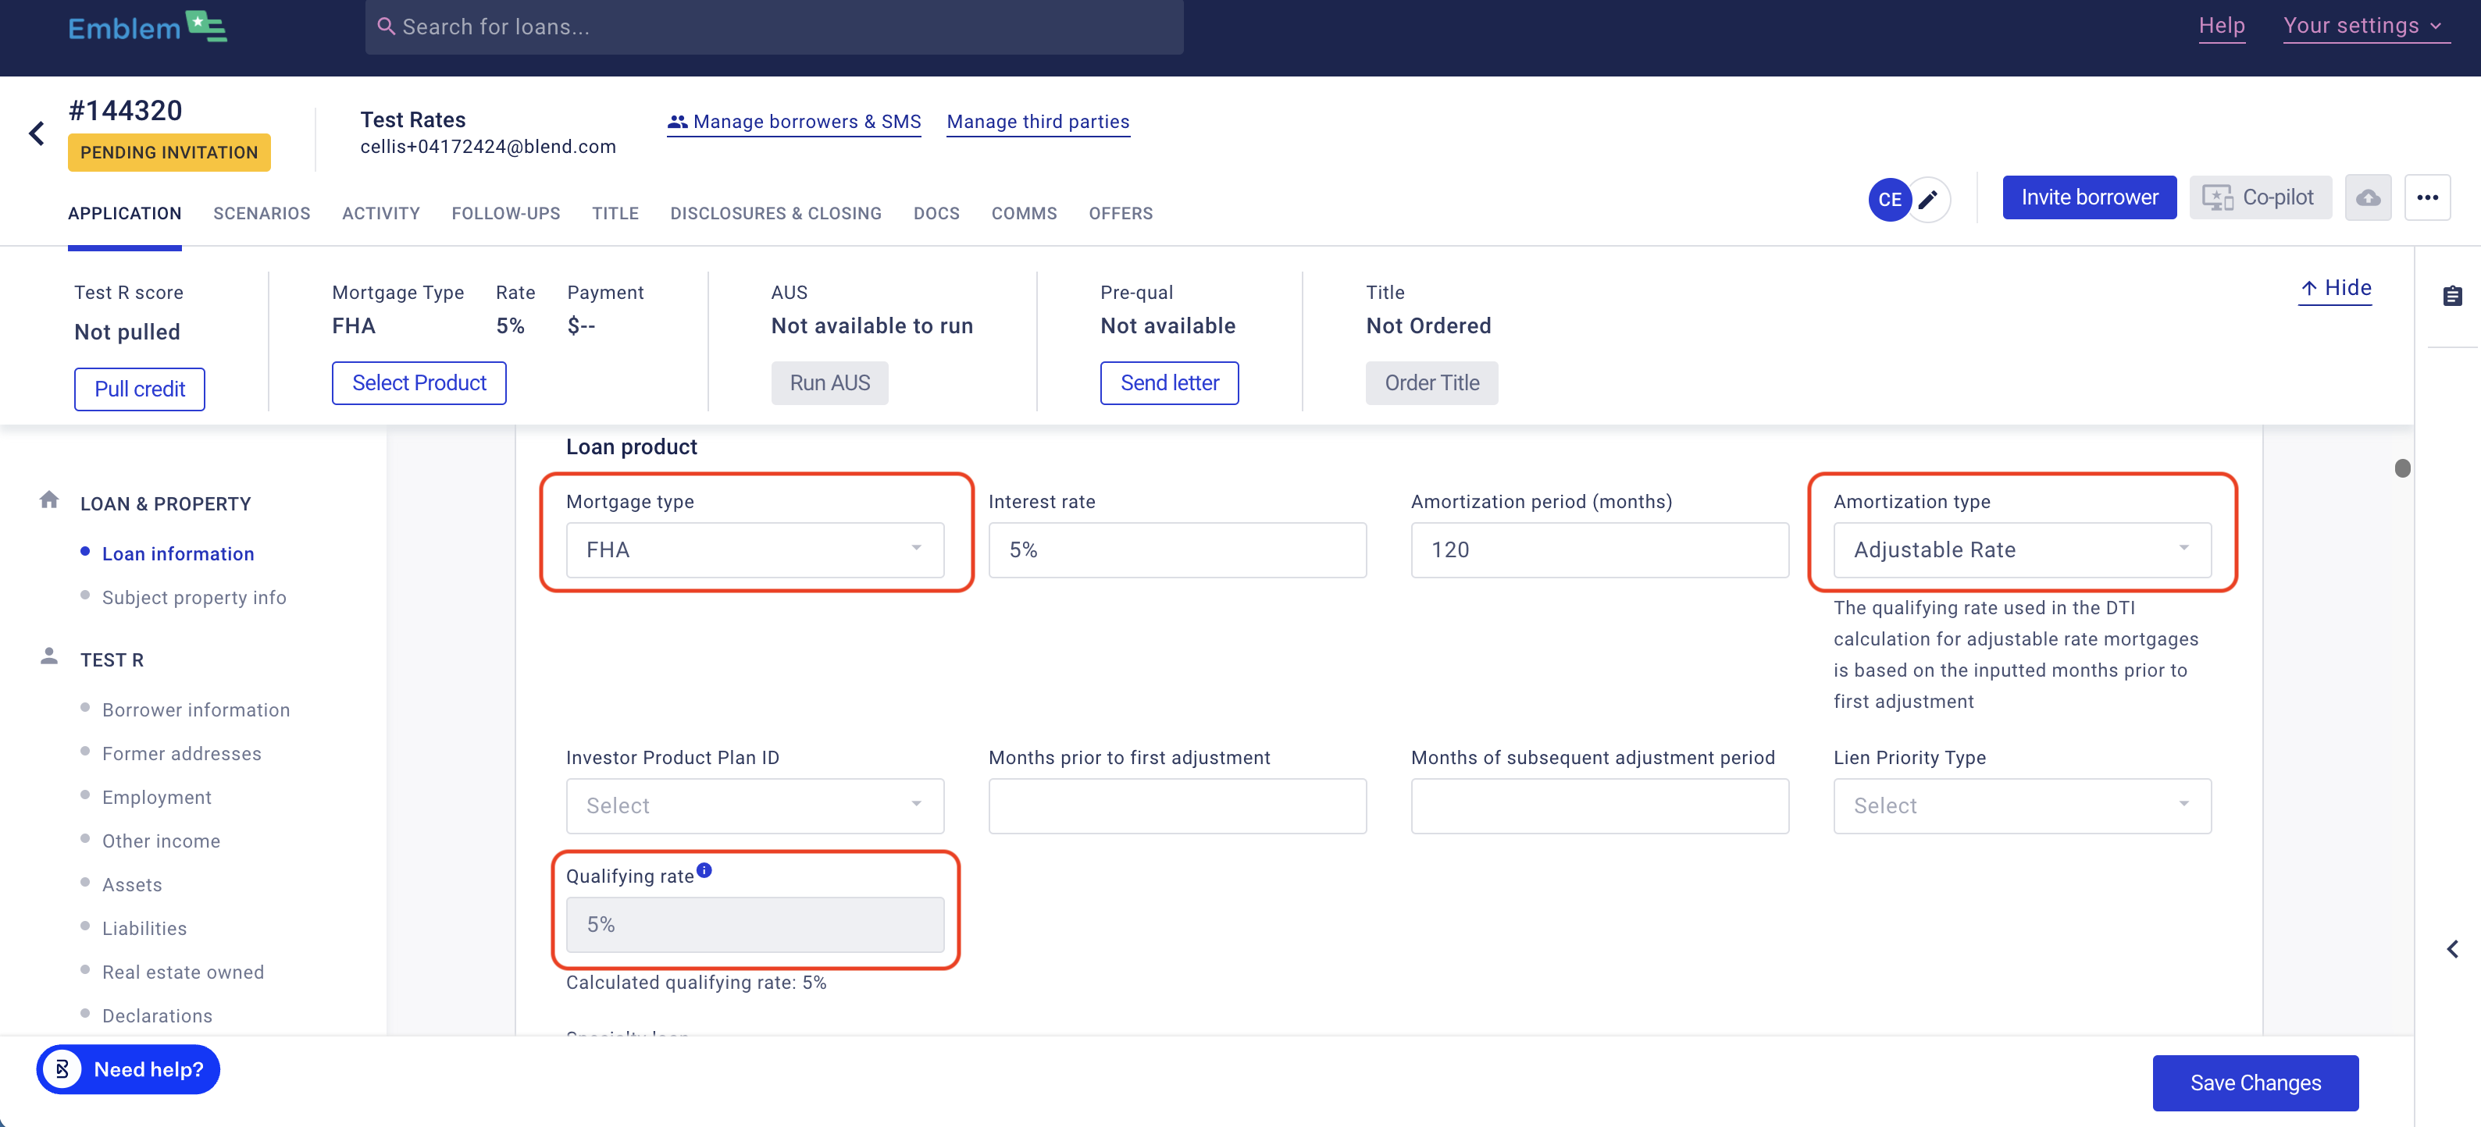Select Subject property info in sidebar
2481x1127 pixels.
194,598
